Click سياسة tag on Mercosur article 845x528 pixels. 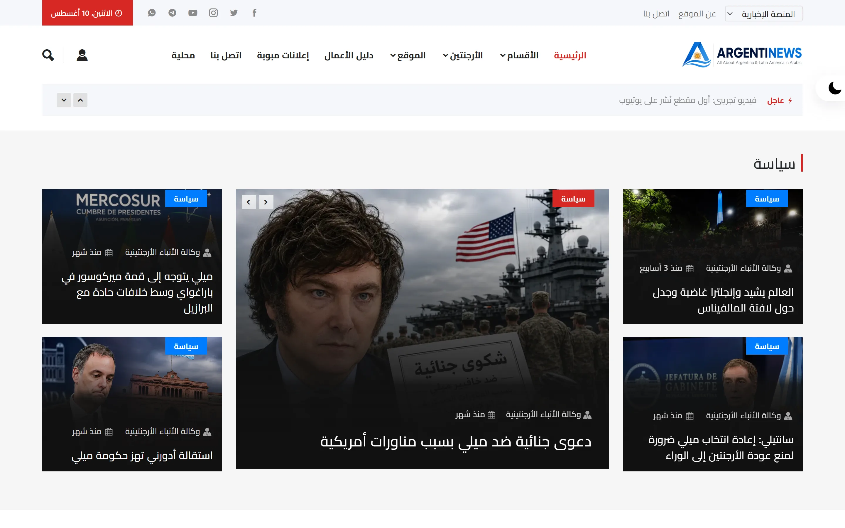point(186,199)
